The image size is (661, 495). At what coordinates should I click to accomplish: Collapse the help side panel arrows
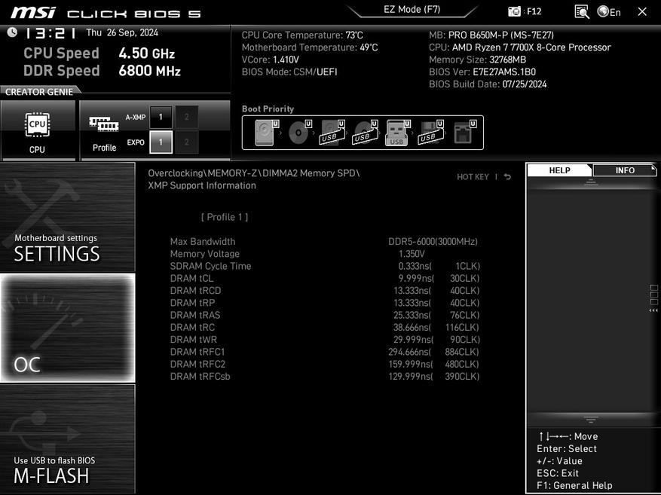pos(653,310)
